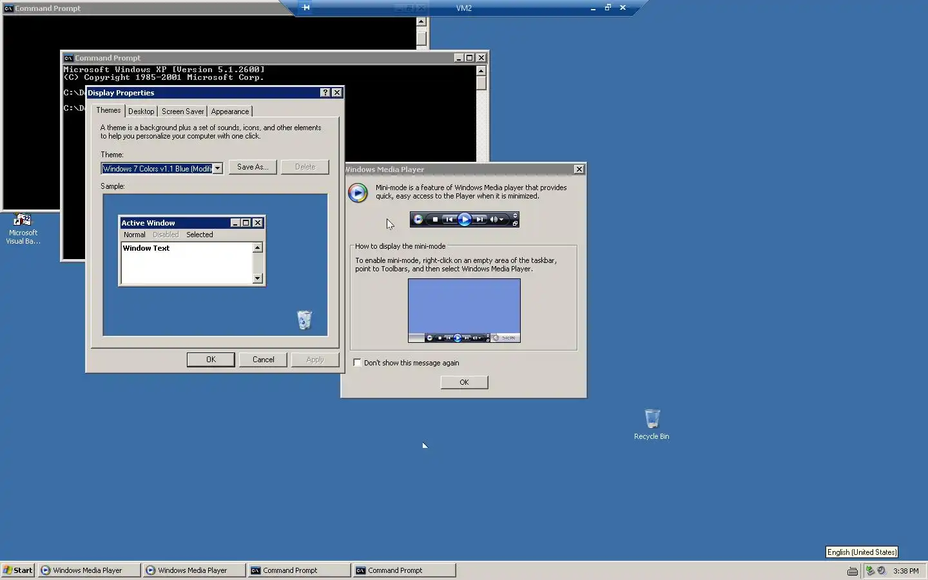Switch to the Desktop tab

[141, 111]
